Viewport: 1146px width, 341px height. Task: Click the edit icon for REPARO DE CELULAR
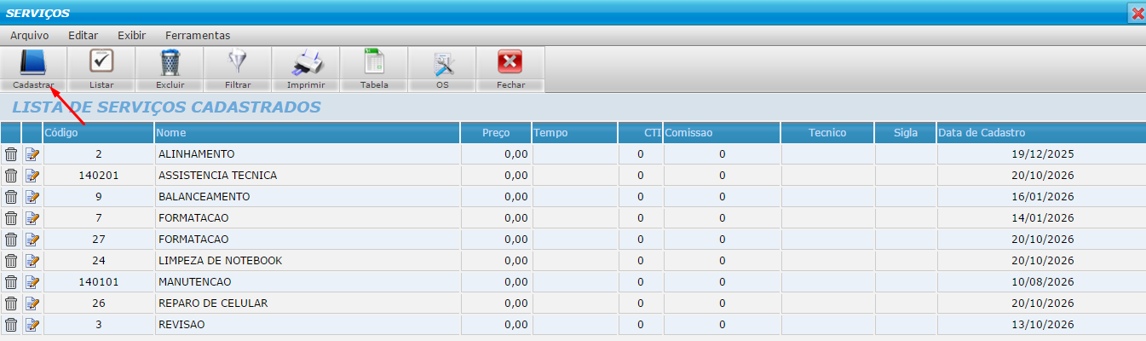pyautogui.click(x=32, y=303)
